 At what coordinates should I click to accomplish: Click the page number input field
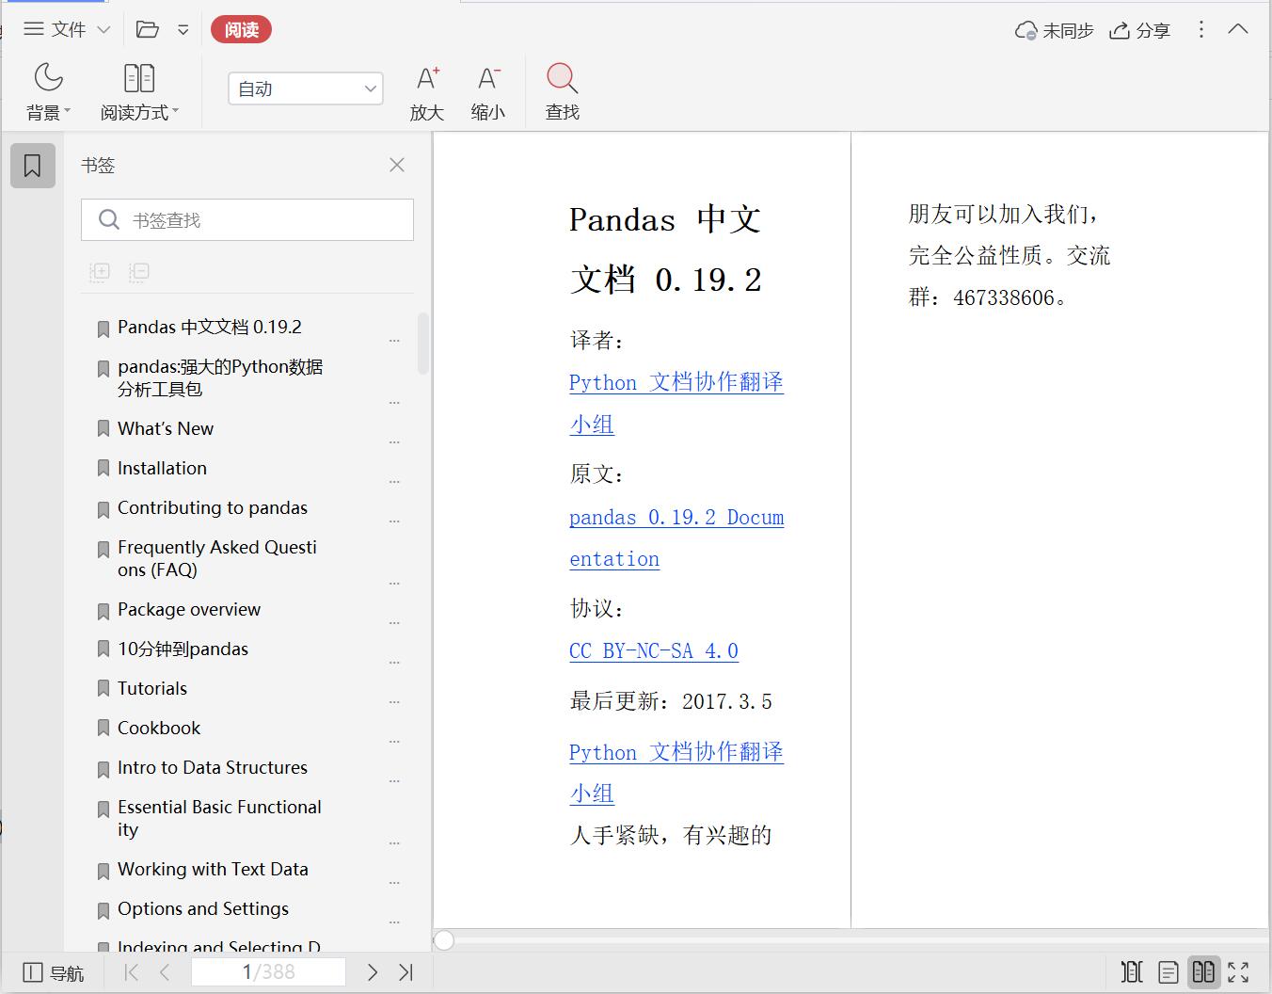point(268,971)
